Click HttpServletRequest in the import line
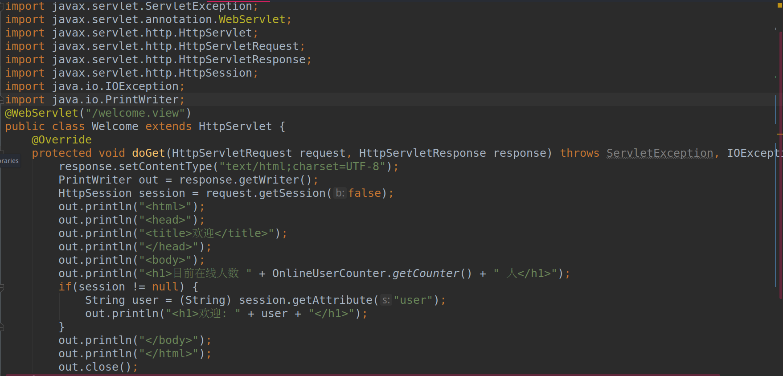The width and height of the screenshot is (783, 376). click(238, 46)
